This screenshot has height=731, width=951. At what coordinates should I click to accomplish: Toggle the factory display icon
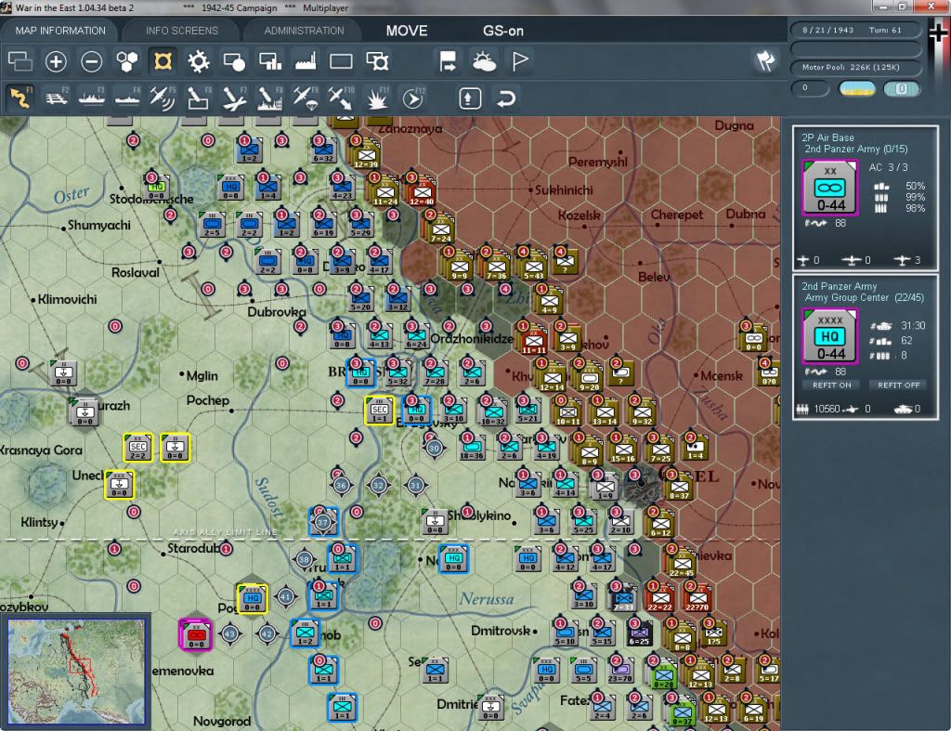point(305,61)
